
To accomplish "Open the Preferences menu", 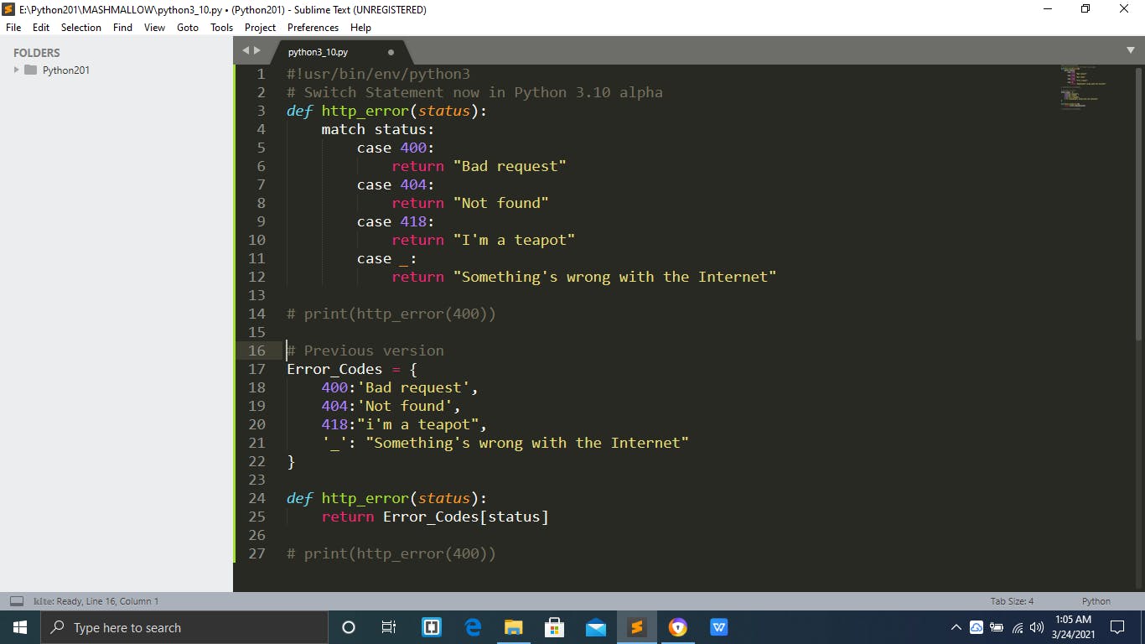I will [313, 28].
